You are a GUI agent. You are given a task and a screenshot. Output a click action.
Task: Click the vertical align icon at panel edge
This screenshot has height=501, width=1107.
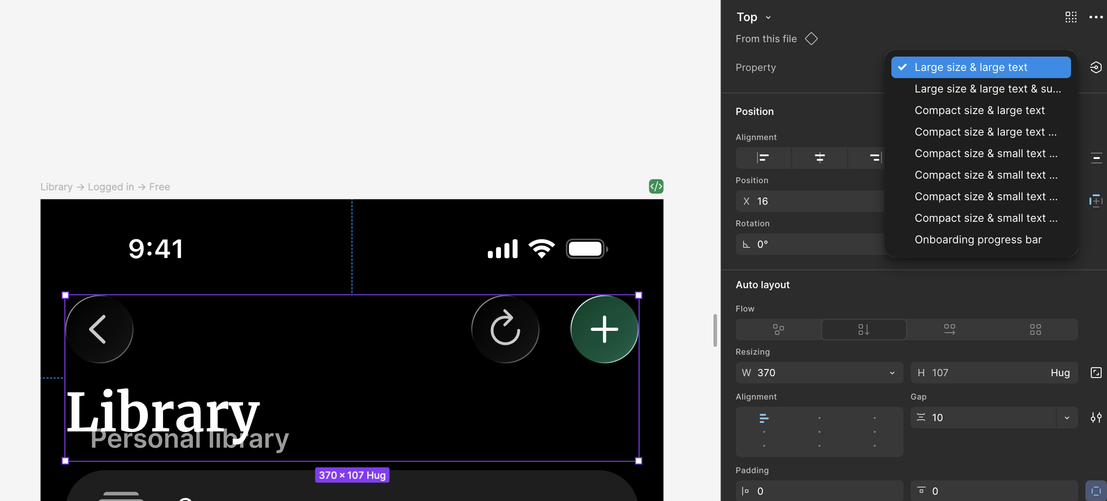pos(1096,158)
